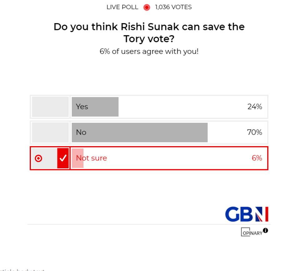The image size is (306, 271).
Task: Click the GB News logo
Action: click(x=247, y=214)
